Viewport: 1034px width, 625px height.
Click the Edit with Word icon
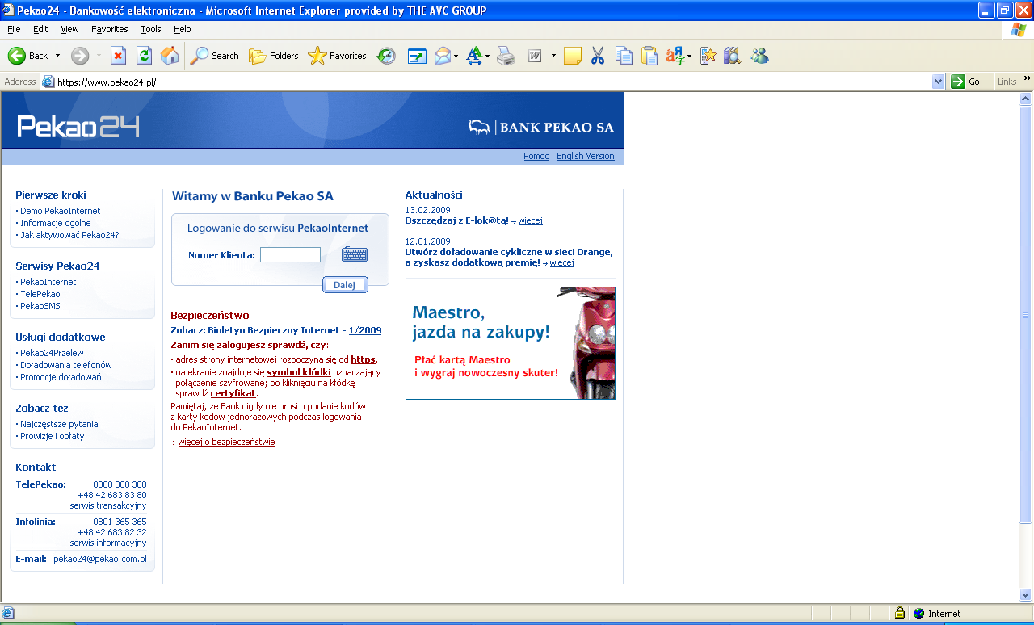click(x=535, y=56)
